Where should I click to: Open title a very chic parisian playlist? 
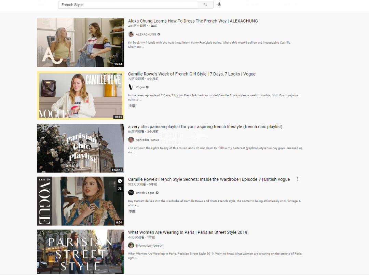205,126
